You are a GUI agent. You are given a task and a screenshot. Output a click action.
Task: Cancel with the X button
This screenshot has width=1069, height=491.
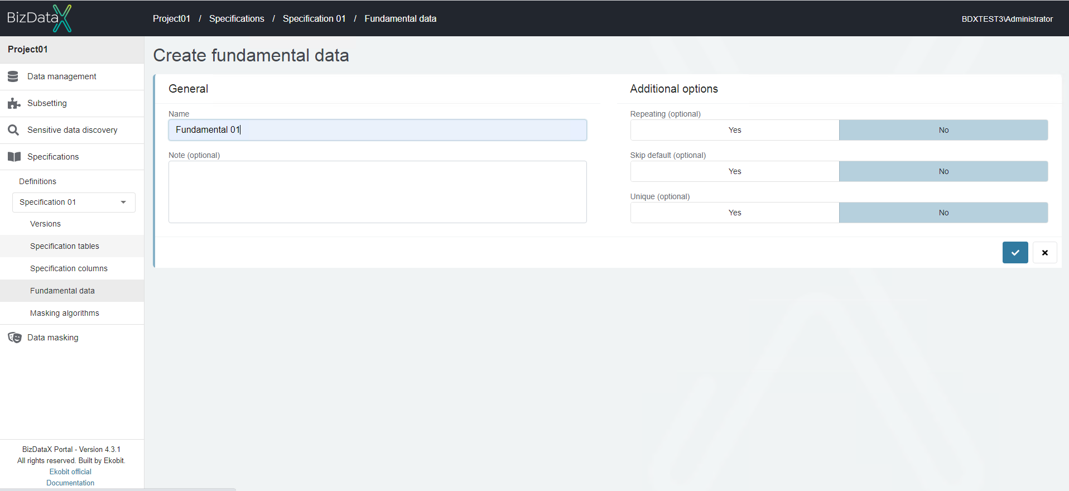(1044, 253)
